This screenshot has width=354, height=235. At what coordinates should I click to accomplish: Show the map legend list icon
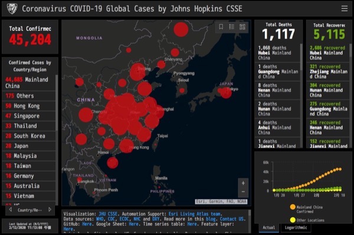pyautogui.click(x=232, y=27)
